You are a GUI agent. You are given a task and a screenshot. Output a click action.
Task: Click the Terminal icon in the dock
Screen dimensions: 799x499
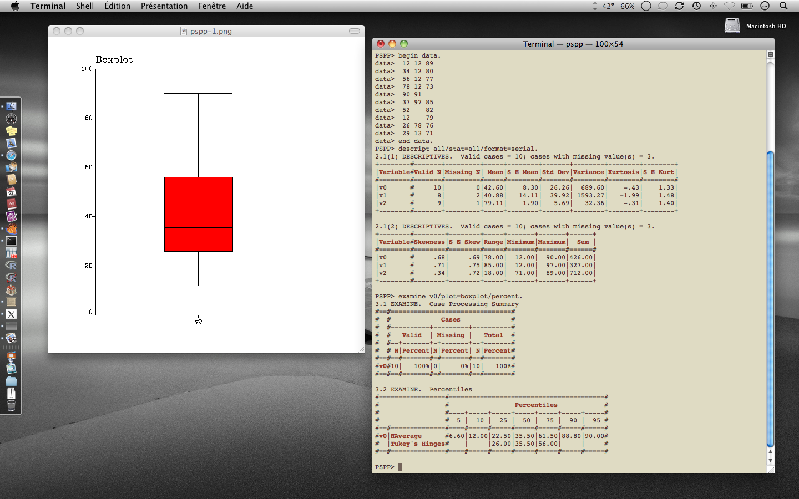pos(11,241)
